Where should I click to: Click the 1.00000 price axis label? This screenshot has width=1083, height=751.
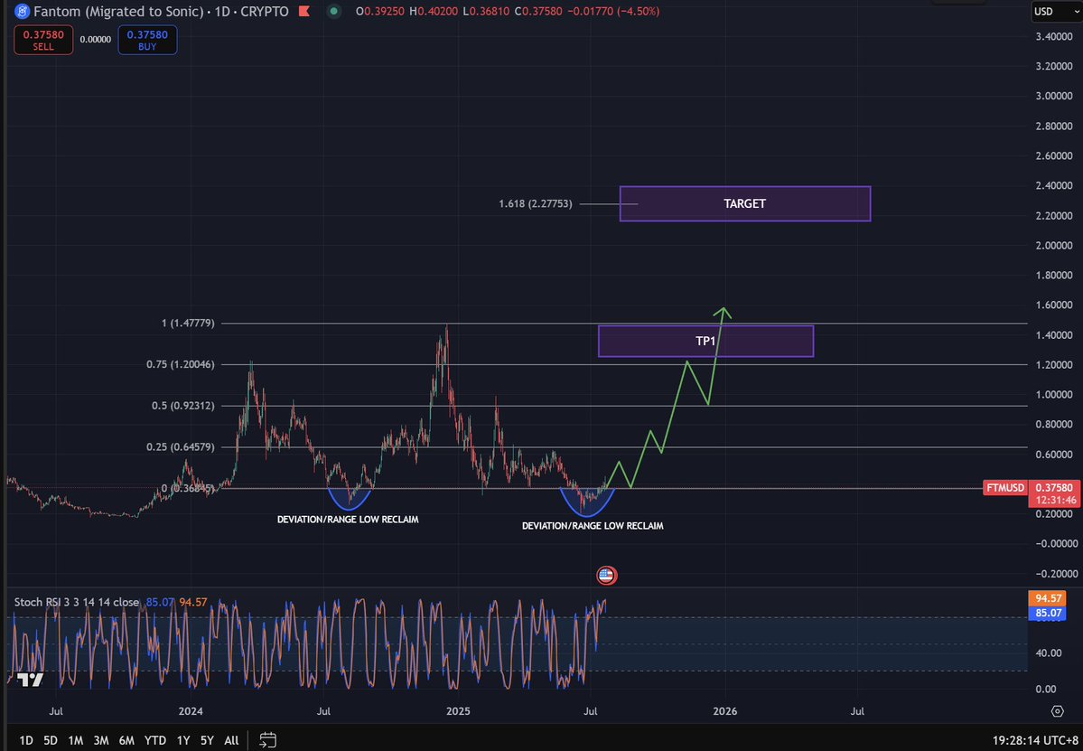coord(1054,395)
